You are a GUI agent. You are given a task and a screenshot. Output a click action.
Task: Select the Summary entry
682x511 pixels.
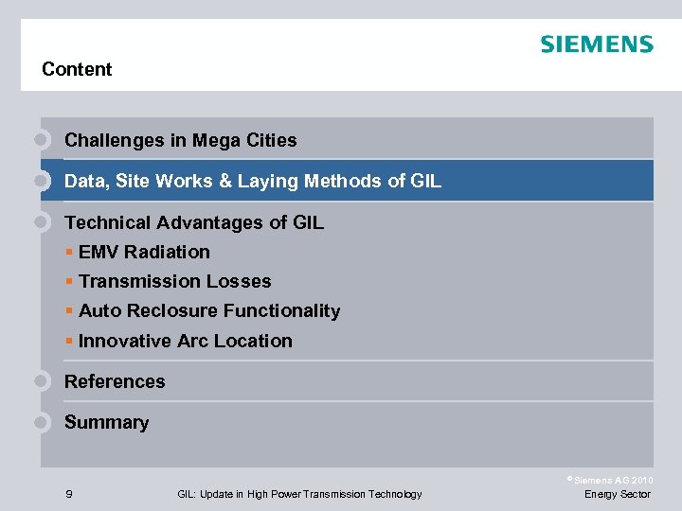tap(106, 422)
